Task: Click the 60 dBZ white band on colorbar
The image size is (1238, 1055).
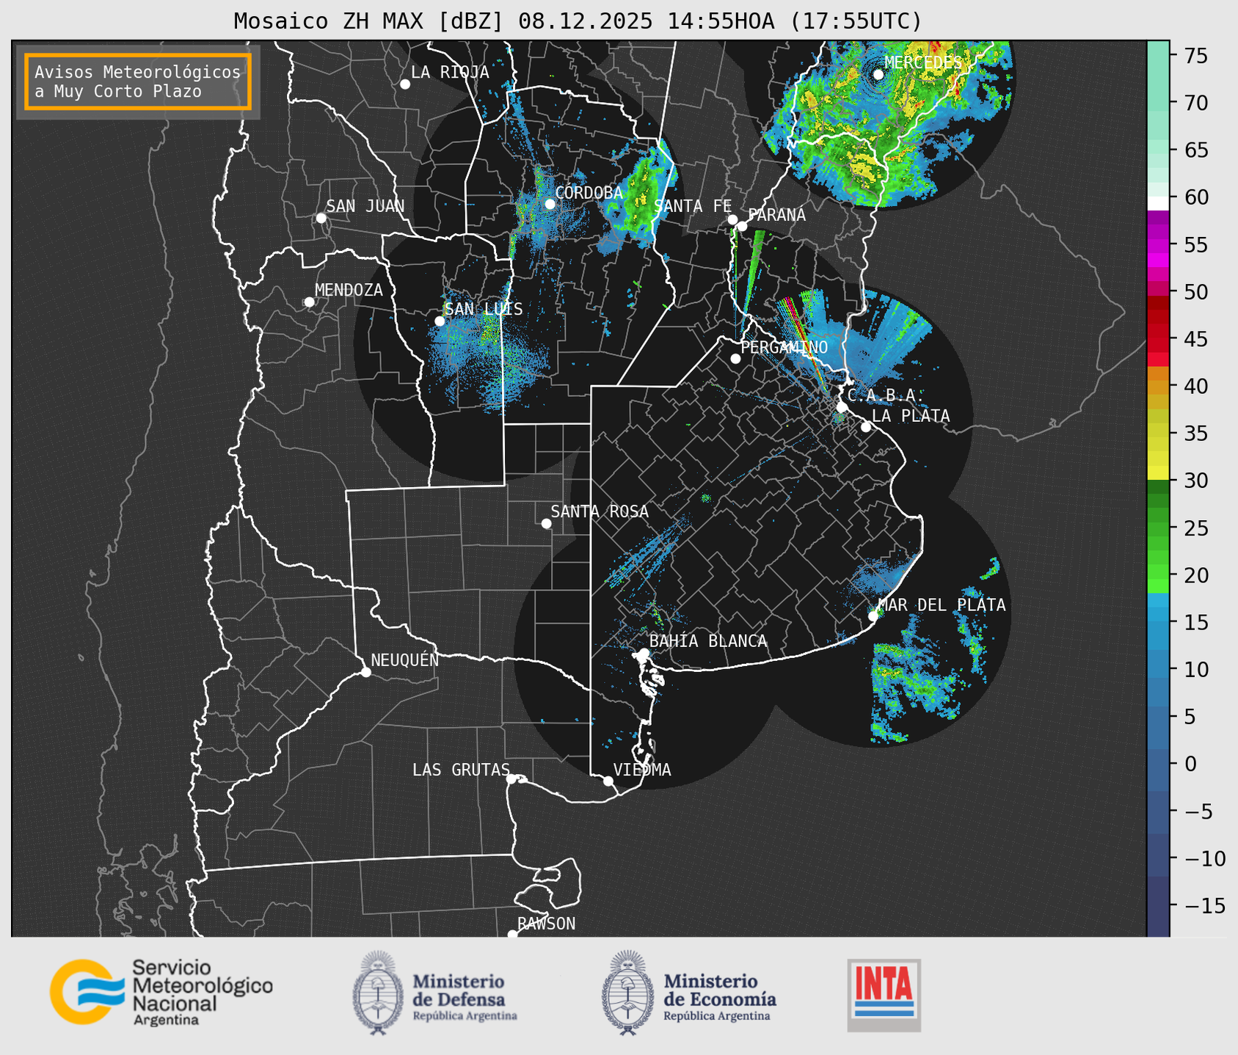Action: (x=1158, y=203)
